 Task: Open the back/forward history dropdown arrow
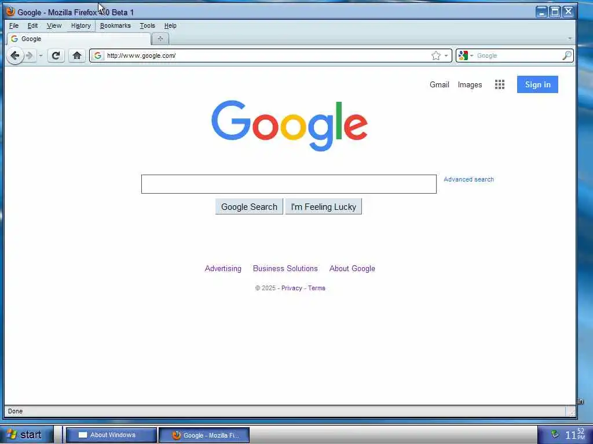41,56
